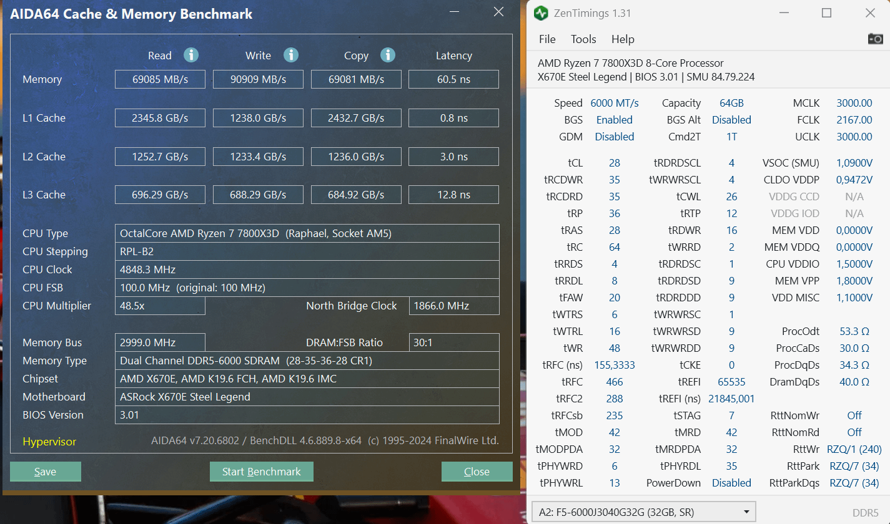Maximize the ZenTimings window
This screenshot has height=524, width=890.
(x=826, y=12)
